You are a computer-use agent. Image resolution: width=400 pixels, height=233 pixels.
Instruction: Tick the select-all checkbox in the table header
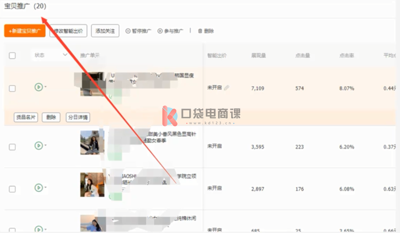tap(12, 55)
